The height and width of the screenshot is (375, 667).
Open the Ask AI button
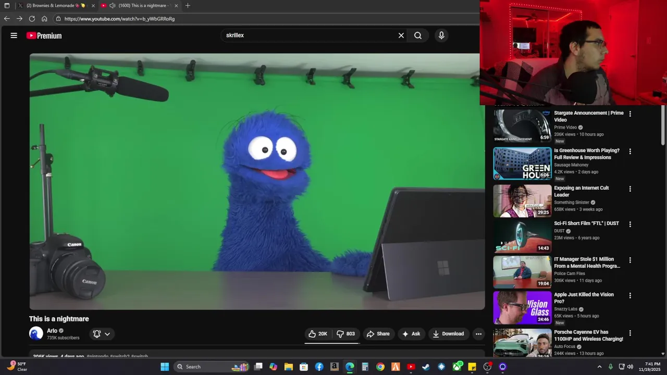point(411,334)
